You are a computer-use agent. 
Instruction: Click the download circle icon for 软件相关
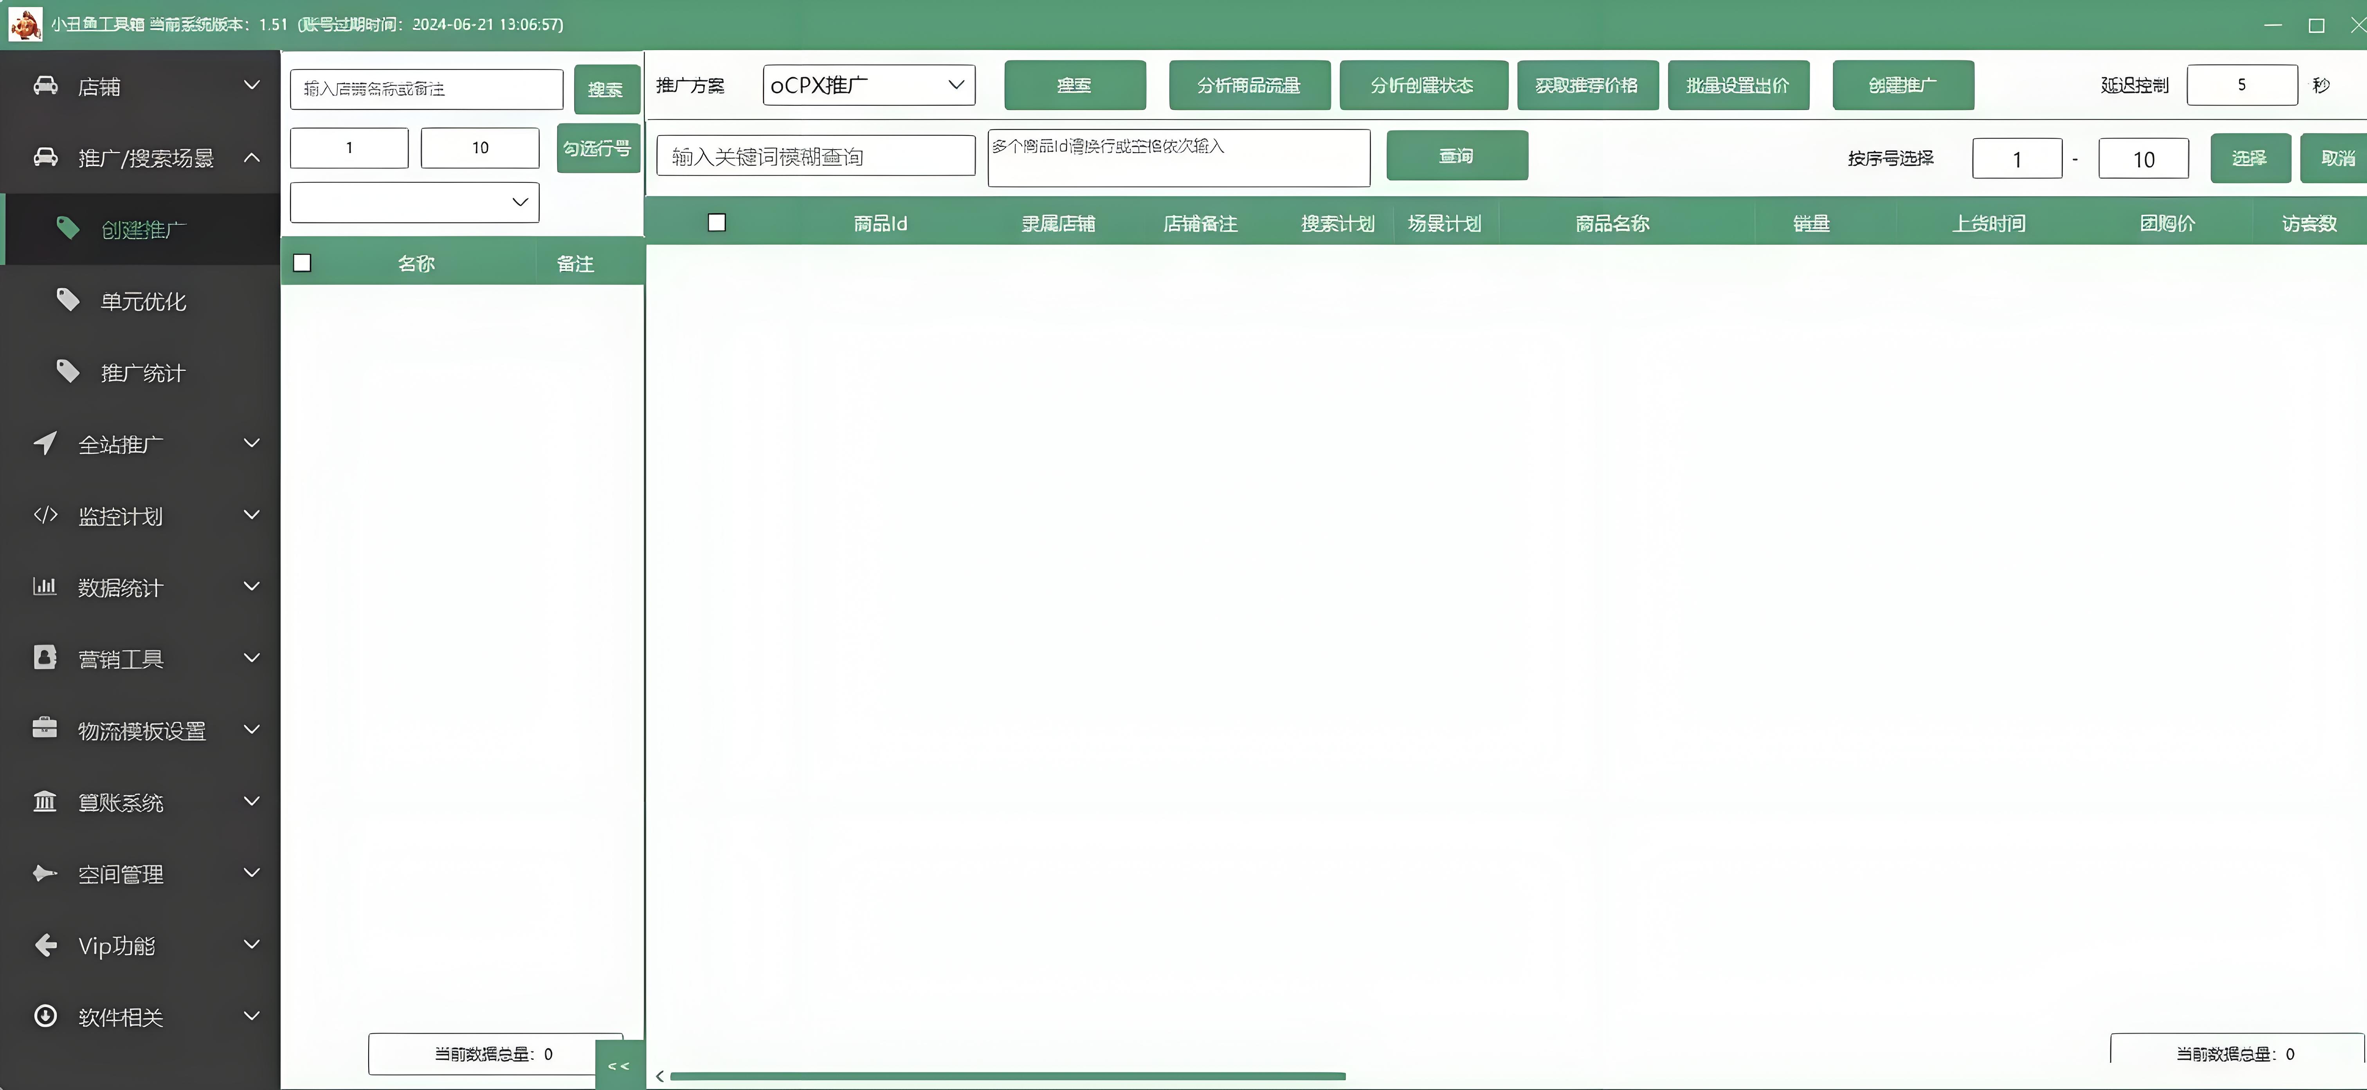45,1016
